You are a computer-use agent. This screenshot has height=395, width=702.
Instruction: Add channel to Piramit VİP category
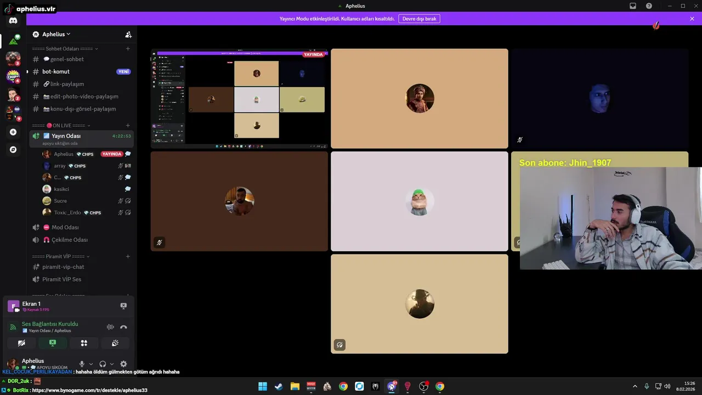coord(128,256)
